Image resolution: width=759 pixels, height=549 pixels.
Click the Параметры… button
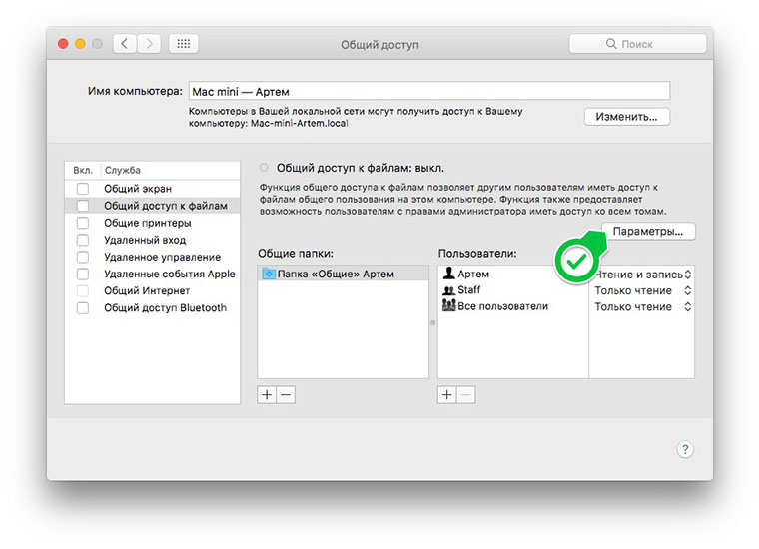(648, 232)
